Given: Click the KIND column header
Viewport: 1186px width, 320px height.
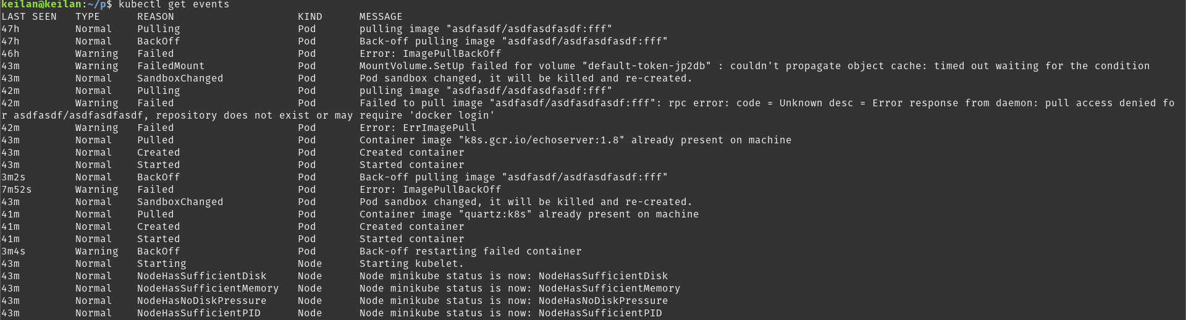Looking at the screenshot, I should coord(310,17).
